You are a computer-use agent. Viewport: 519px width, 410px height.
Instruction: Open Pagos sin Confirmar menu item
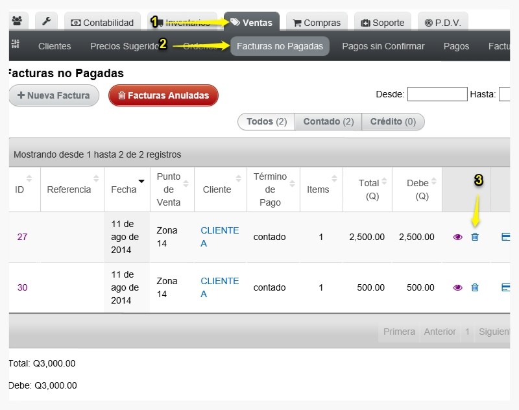[x=383, y=46]
